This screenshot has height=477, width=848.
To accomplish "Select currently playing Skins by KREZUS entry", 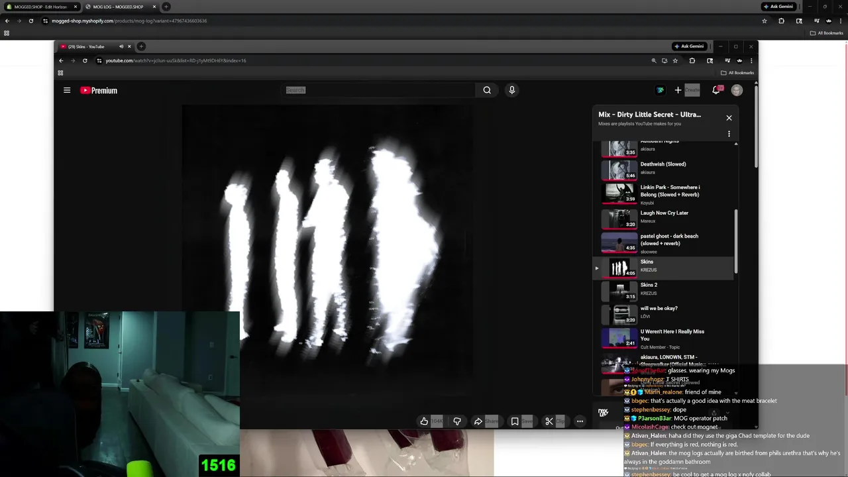I will point(664,268).
